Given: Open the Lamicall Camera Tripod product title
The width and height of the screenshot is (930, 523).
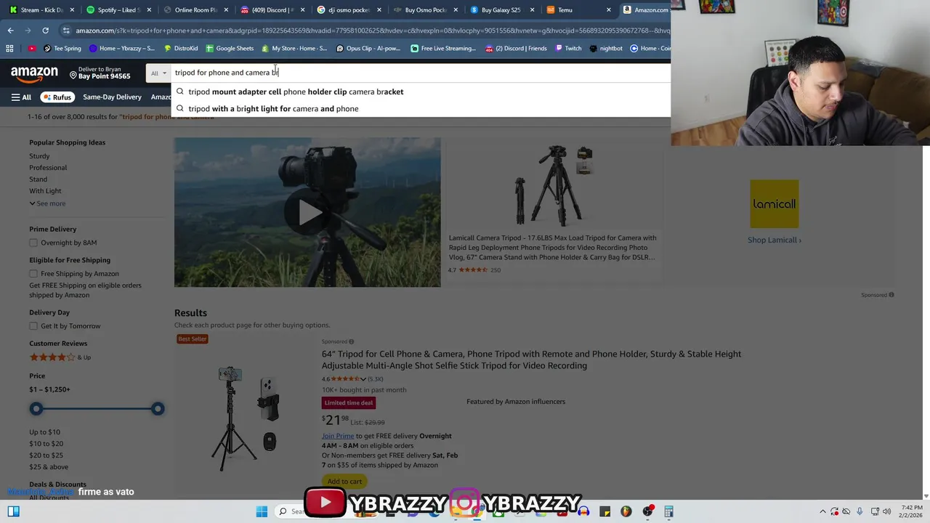Looking at the screenshot, I should pos(552,247).
